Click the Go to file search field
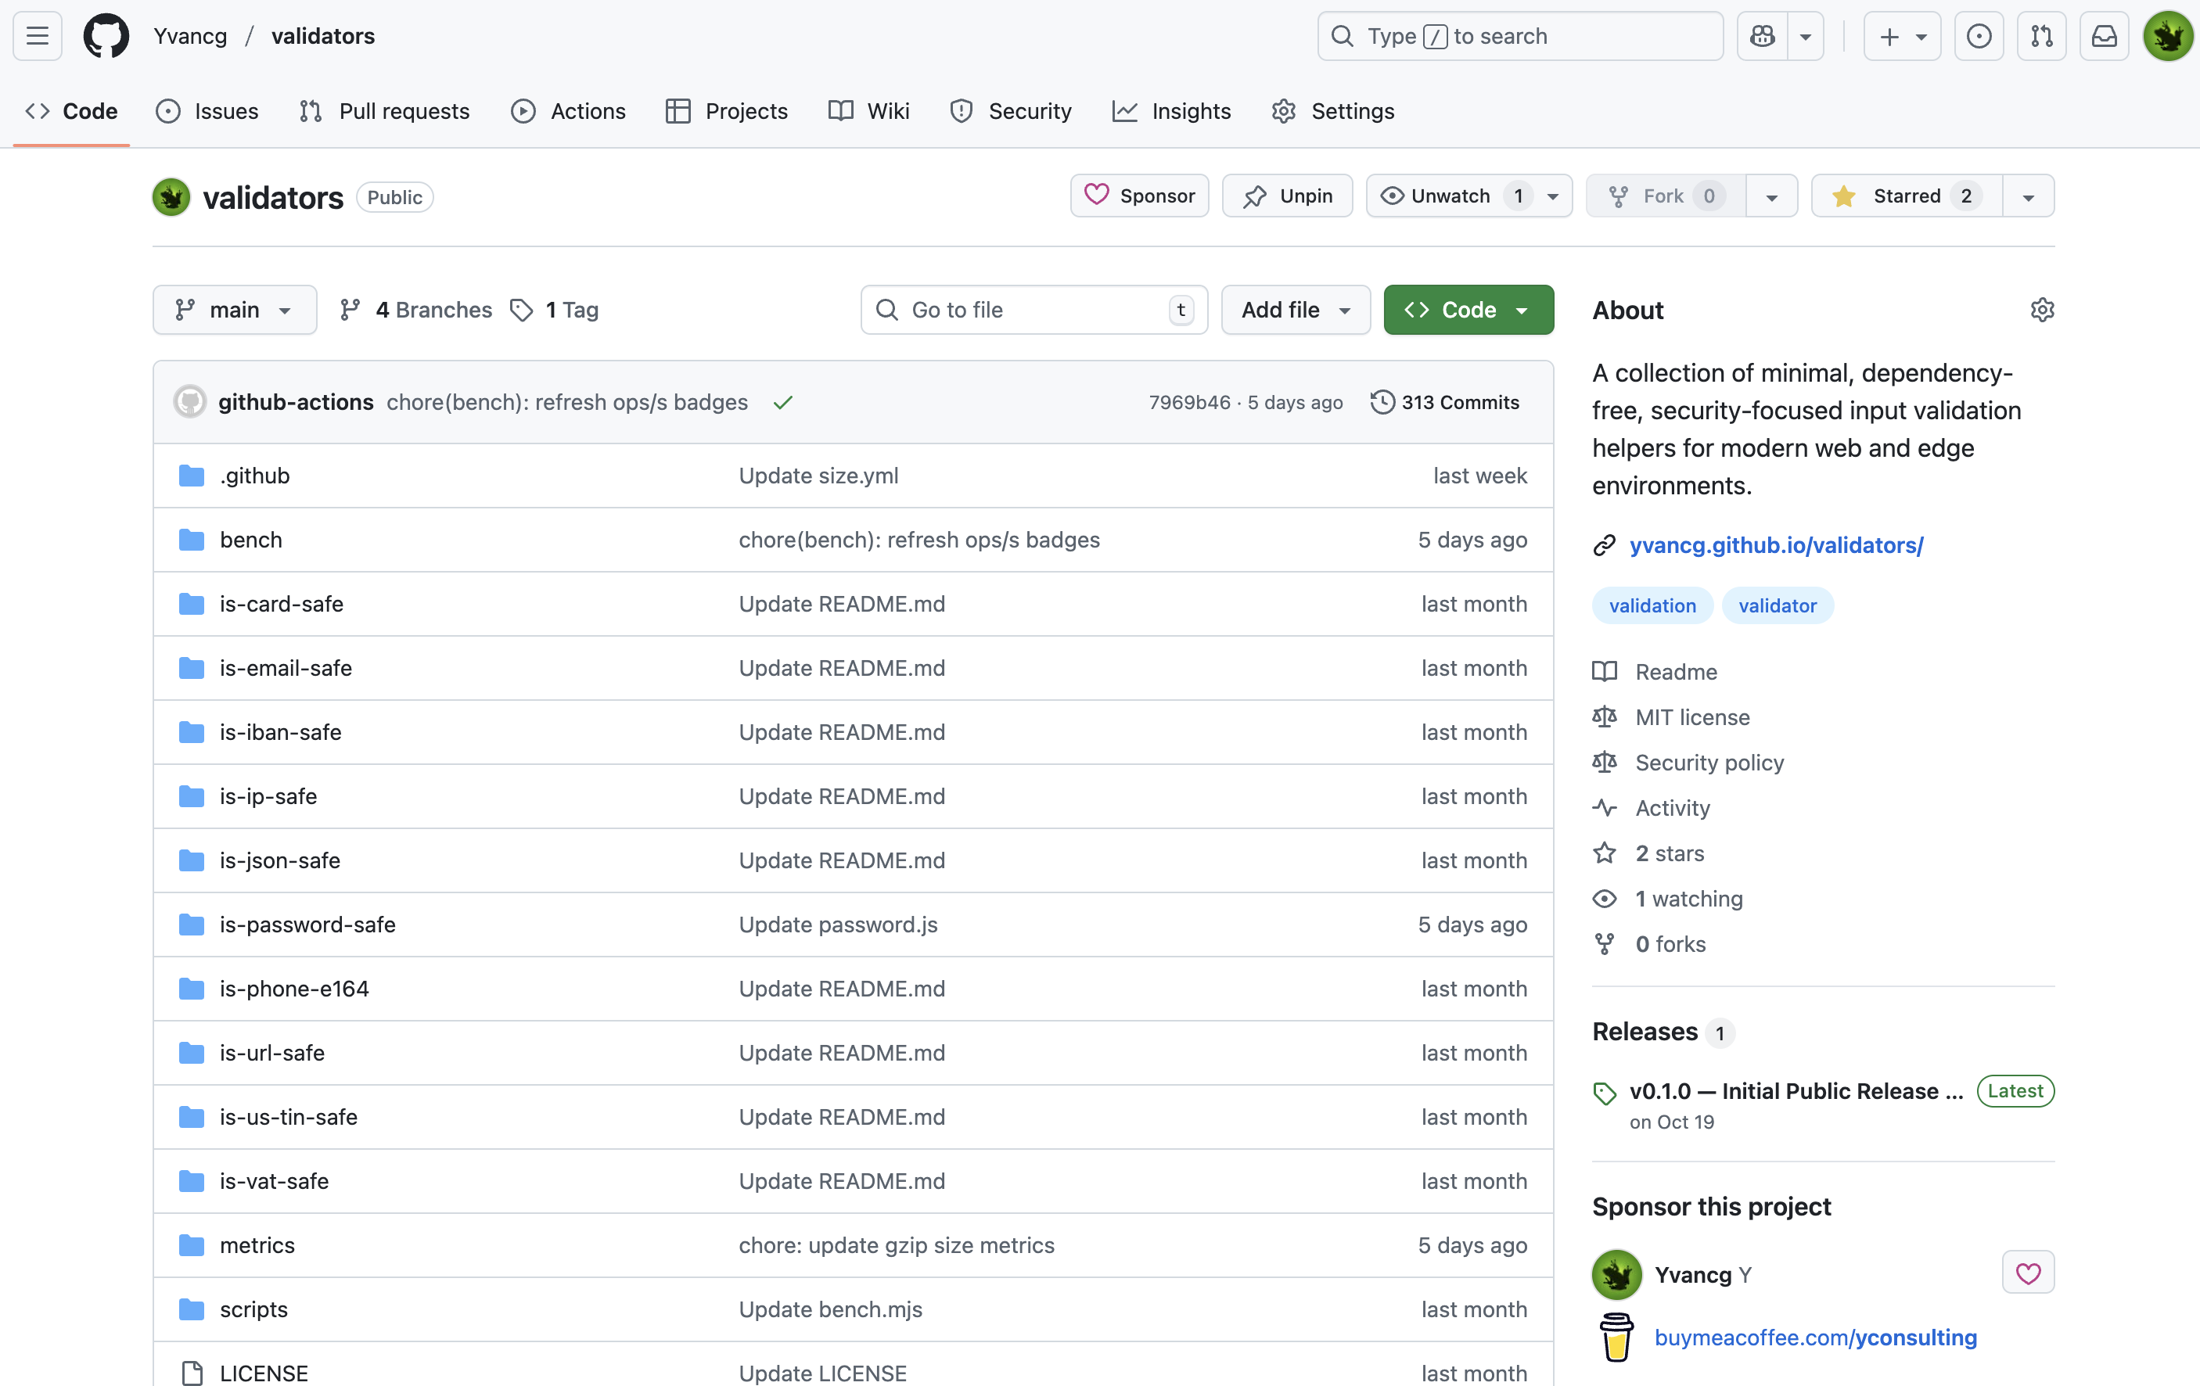The width and height of the screenshot is (2200, 1386). [1033, 310]
